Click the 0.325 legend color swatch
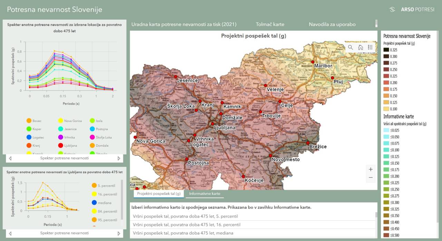This screenshot has width=442, height=241. (x=386, y=50)
